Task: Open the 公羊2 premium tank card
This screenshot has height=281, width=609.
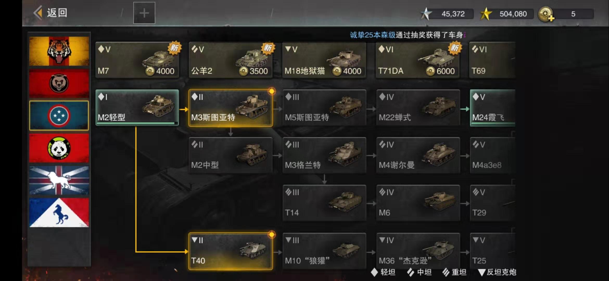Action: [231, 60]
